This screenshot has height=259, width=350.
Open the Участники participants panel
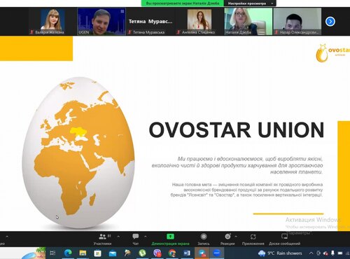102,239
